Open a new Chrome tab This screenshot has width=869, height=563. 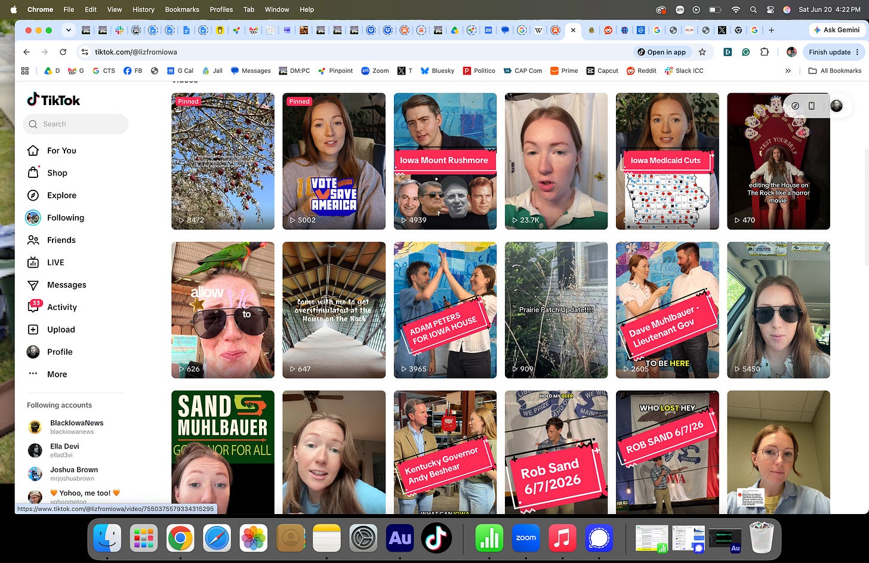(771, 30)
